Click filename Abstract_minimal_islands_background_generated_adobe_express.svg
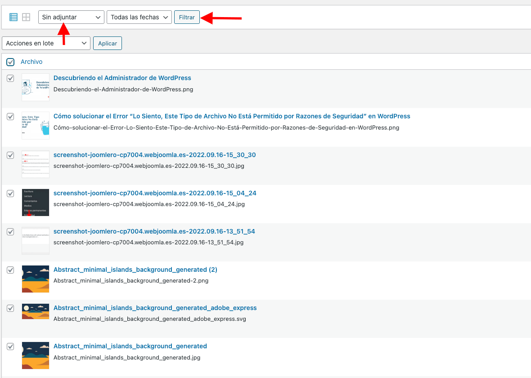531x378 pixels. coord(150,319)
